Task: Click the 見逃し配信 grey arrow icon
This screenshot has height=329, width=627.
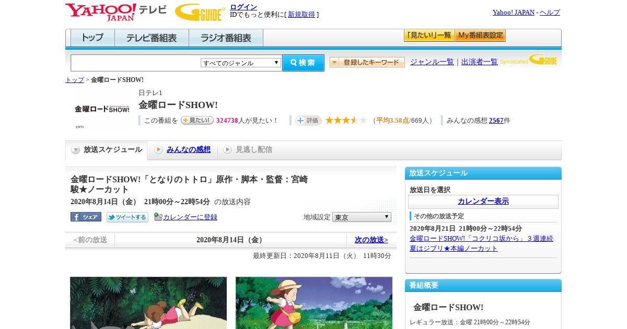Action: point(227,150)
